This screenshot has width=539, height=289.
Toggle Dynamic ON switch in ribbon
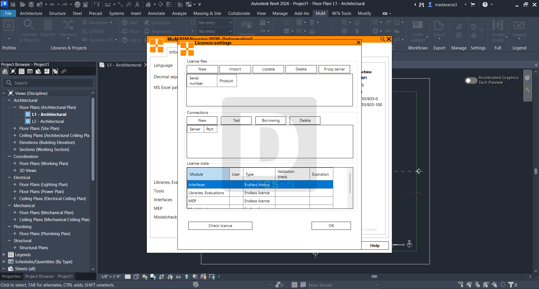(84, 40)
